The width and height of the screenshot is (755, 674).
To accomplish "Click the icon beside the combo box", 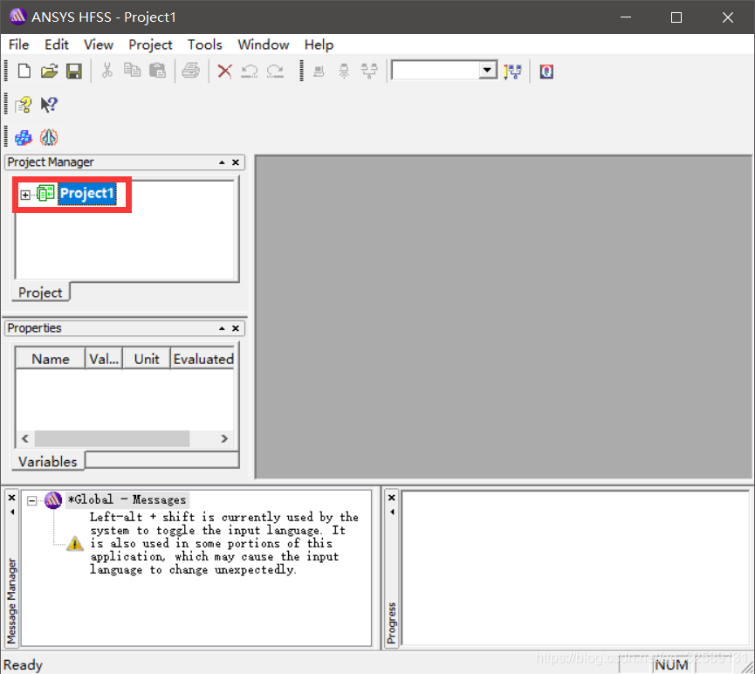I will 512,72.
